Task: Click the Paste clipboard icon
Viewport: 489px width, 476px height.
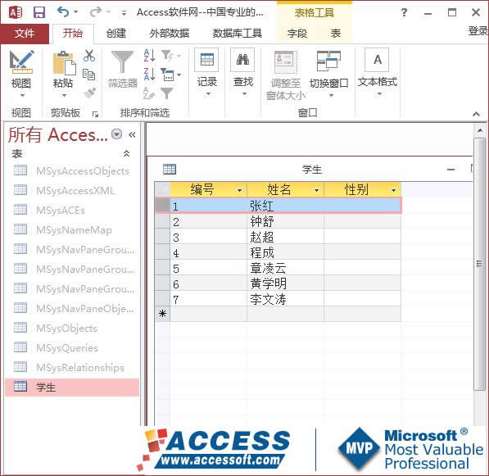Action: tap(64, 63)
